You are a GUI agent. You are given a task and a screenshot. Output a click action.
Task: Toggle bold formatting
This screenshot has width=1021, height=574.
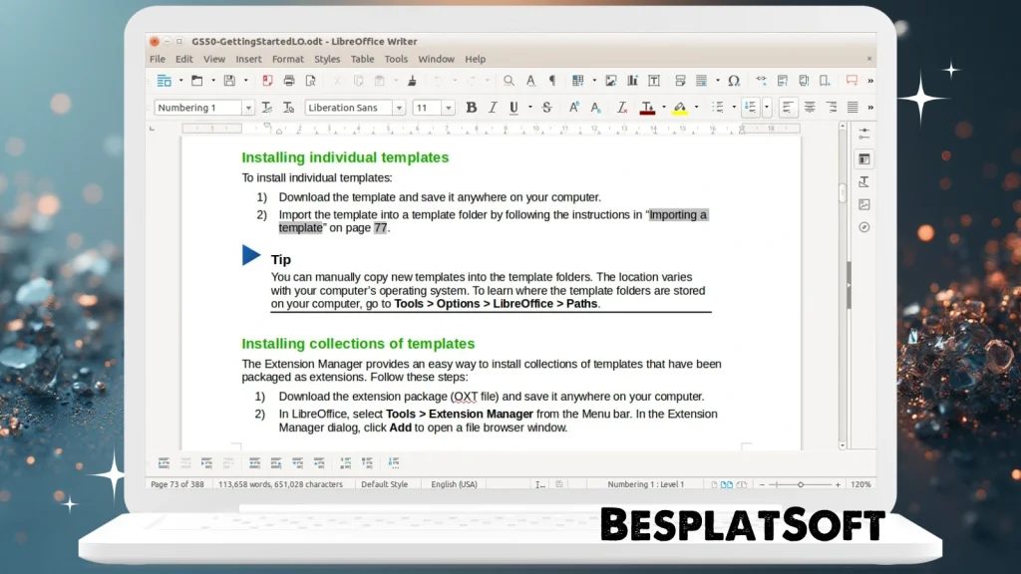(471, 107)
